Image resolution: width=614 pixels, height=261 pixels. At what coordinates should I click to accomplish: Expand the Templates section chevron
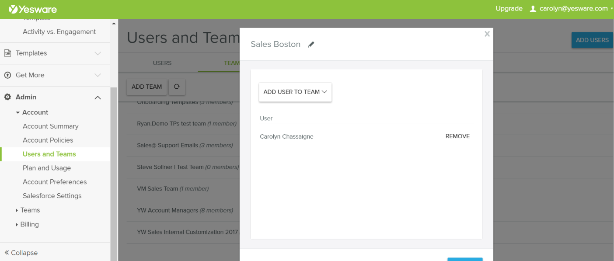[98, 53]
